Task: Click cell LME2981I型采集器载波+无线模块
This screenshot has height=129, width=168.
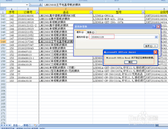Action: (66, 71)
